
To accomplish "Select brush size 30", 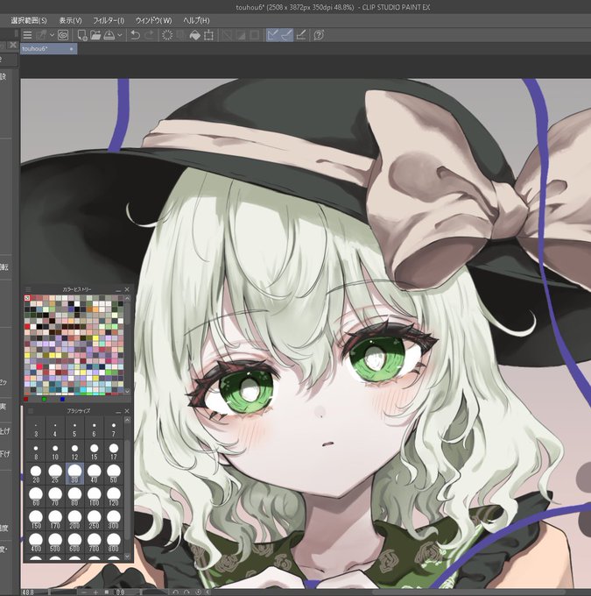I will coord(74,473).
